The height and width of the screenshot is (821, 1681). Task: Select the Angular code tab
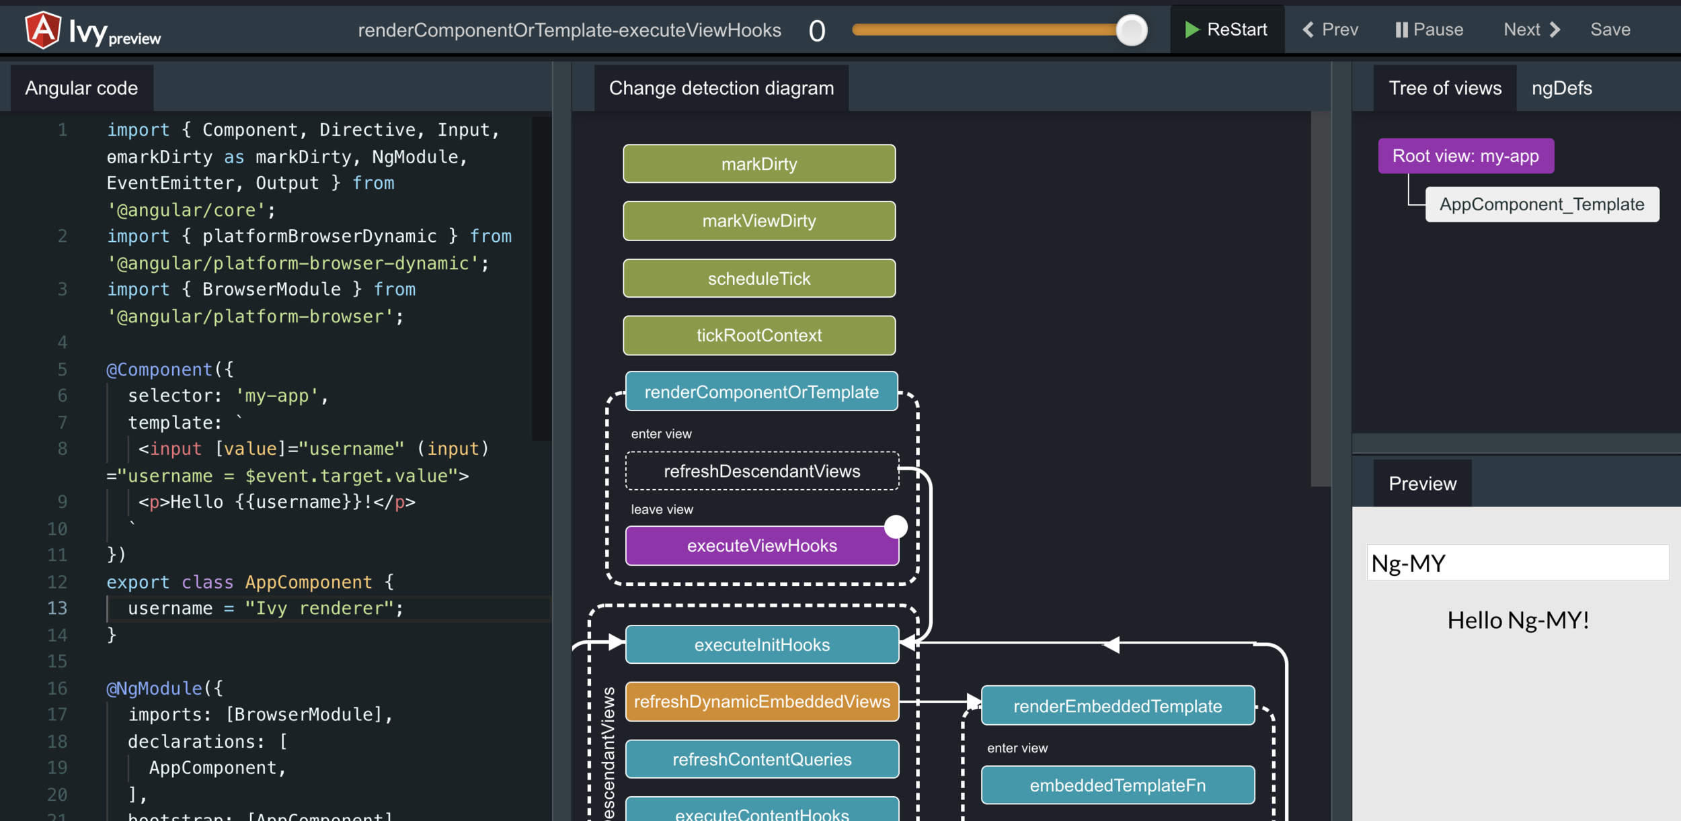coord(81,88)
